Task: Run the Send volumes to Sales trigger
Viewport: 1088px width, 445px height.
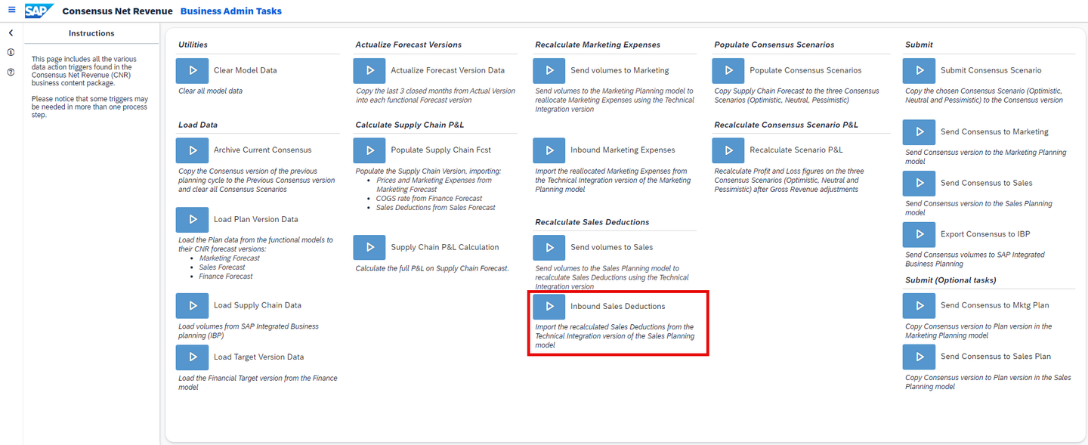Action: click(x=549, y=247)
